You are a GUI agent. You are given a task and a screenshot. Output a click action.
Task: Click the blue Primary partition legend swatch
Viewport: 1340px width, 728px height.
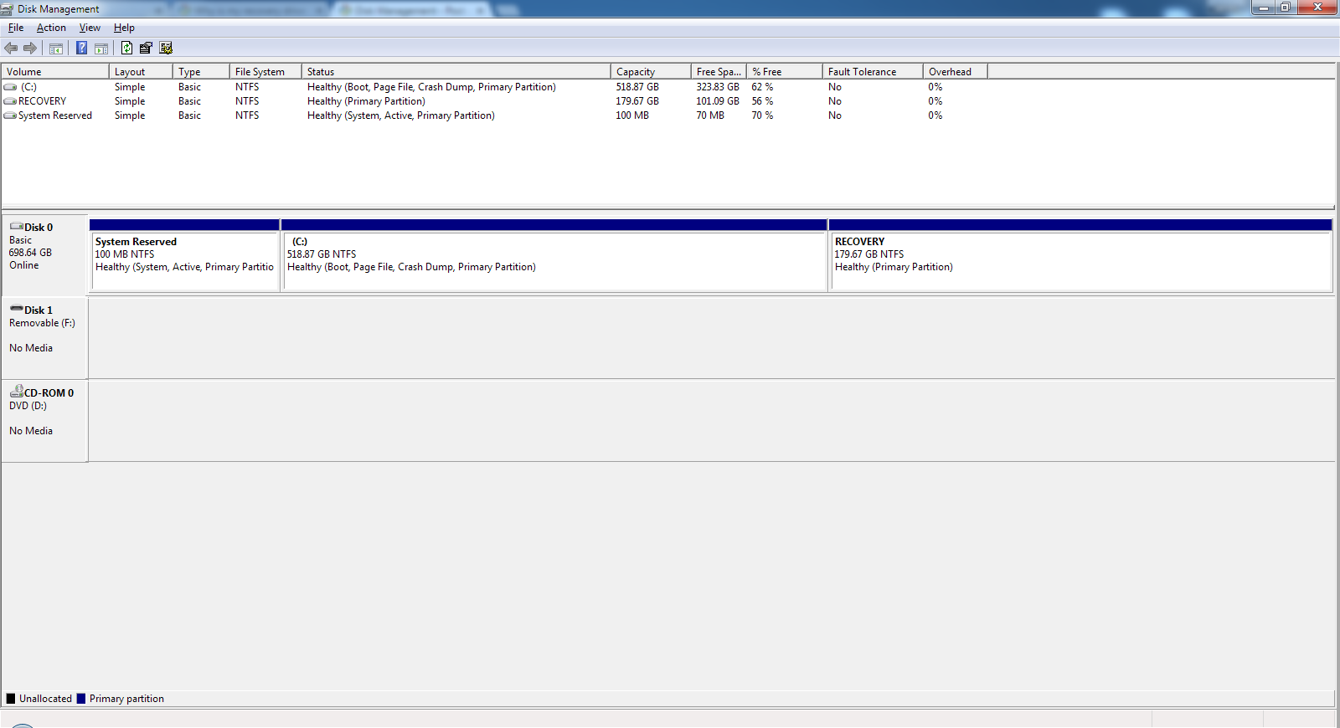[81, 699]
